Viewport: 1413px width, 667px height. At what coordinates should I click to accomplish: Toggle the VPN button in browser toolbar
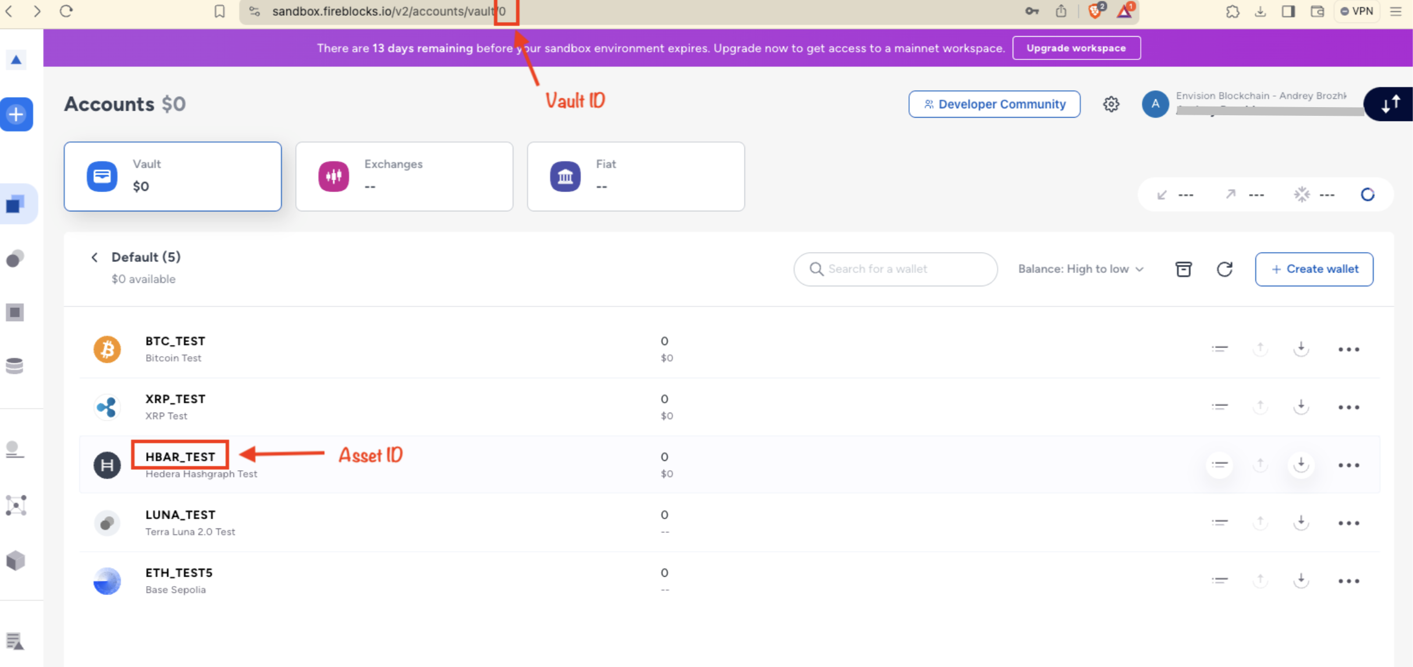coord(1357,11)
